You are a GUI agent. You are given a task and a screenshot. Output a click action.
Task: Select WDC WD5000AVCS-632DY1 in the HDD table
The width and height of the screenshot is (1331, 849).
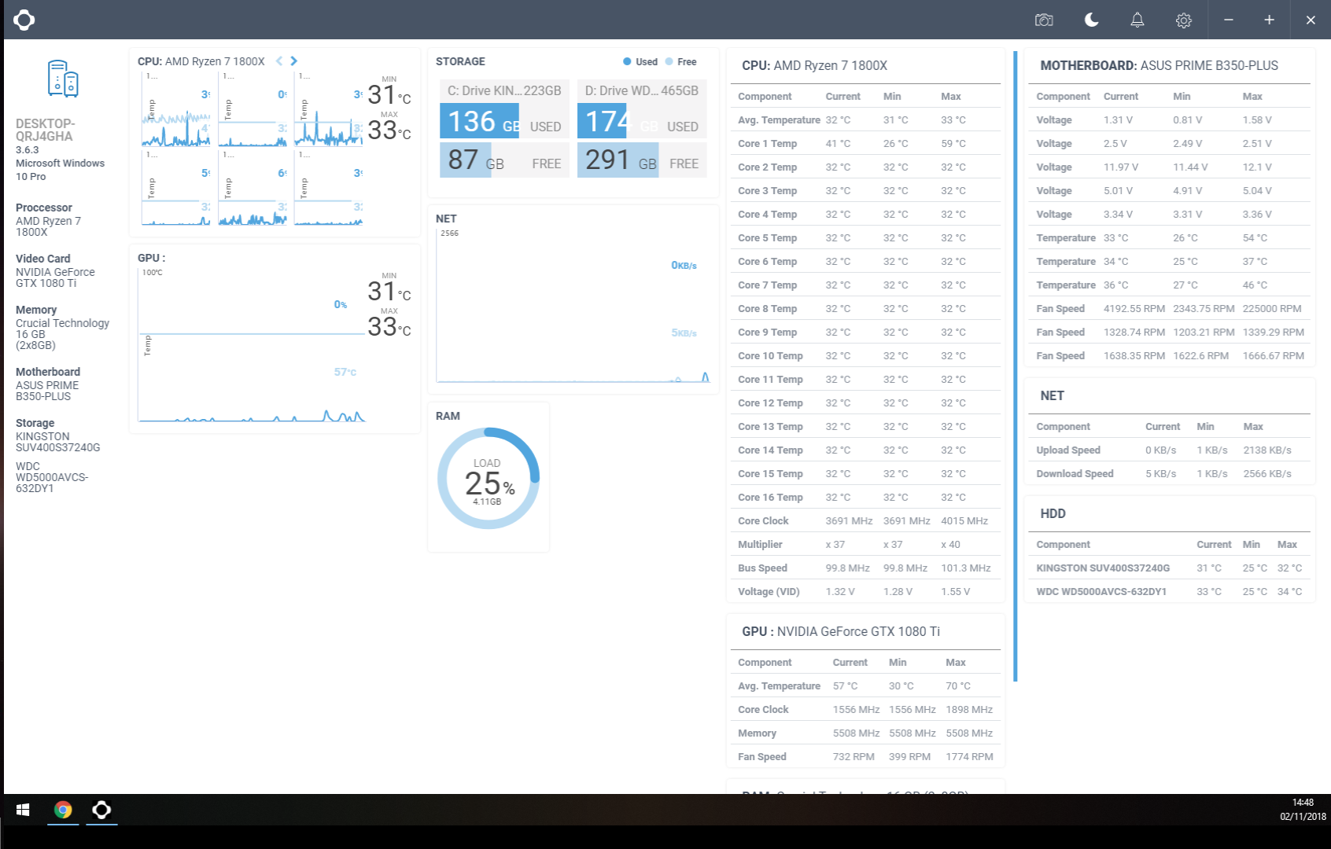coord(1101,592)
